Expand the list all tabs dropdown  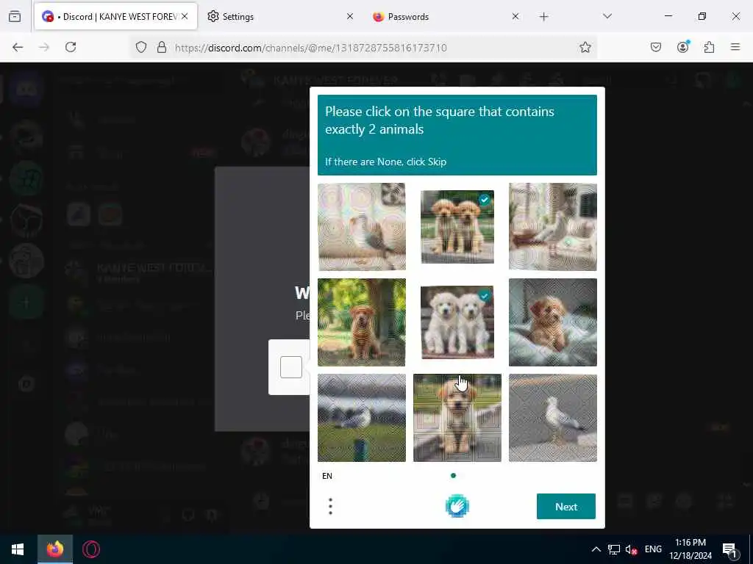[607, 16]
